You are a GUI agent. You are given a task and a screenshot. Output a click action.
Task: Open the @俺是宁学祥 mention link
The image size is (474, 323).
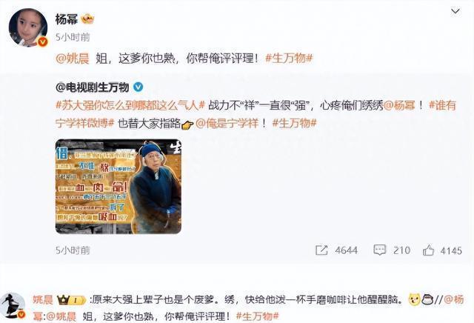tap(227, 124)
